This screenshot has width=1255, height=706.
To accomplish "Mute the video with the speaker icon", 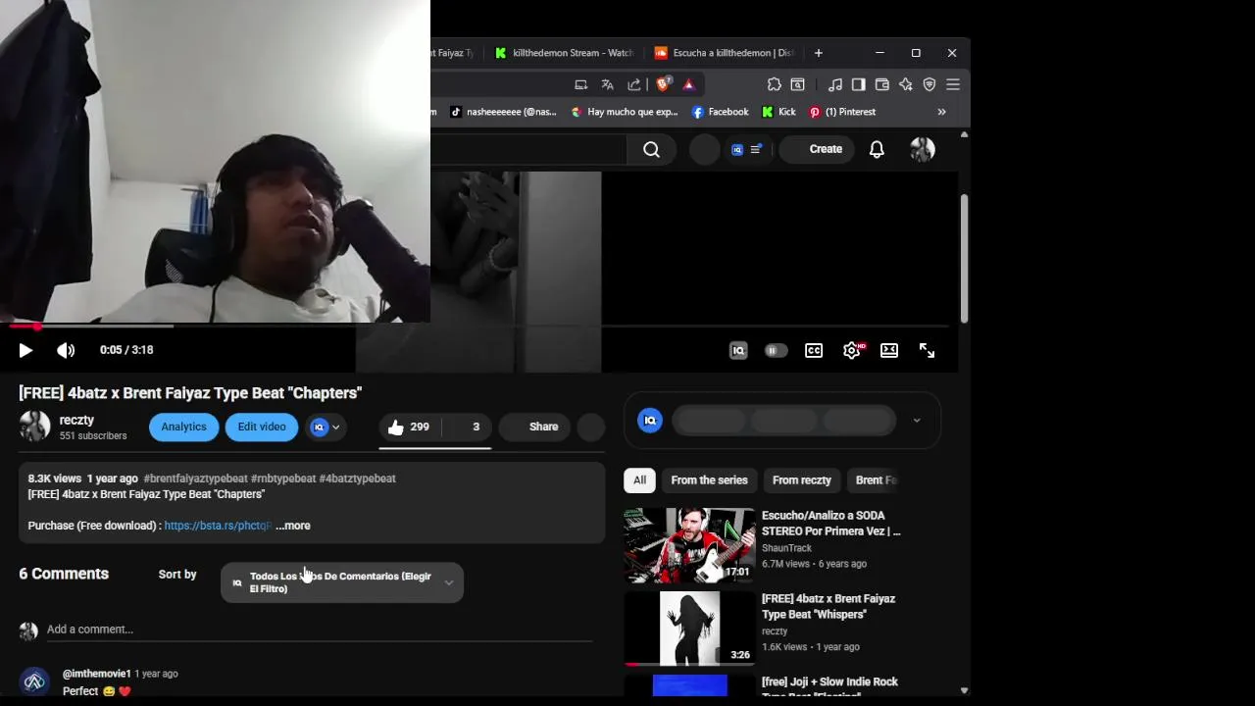I will point(66,350).
